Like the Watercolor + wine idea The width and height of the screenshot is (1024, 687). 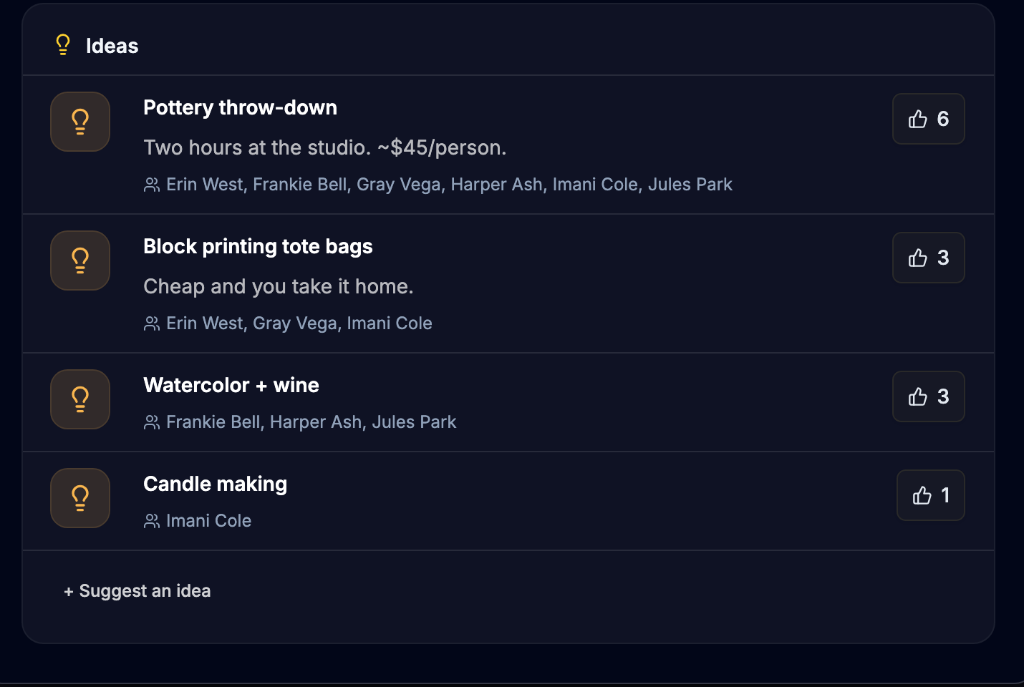click(928, 396)
